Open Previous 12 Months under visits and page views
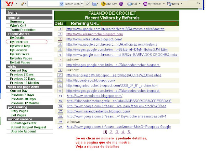 pyautogui.click(x=25, y=103)
